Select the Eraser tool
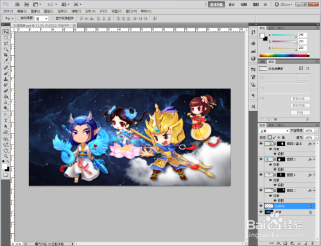321x246 pixels. coord(6,91)
